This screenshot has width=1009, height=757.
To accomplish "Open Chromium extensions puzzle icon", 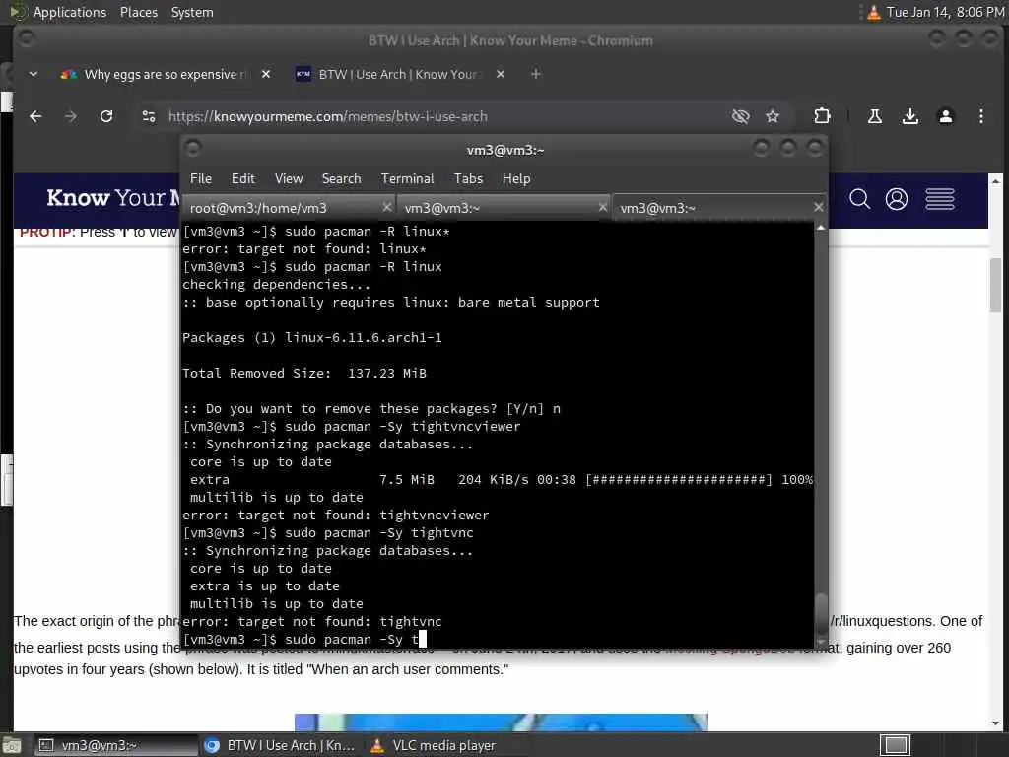I will (822, 116).
